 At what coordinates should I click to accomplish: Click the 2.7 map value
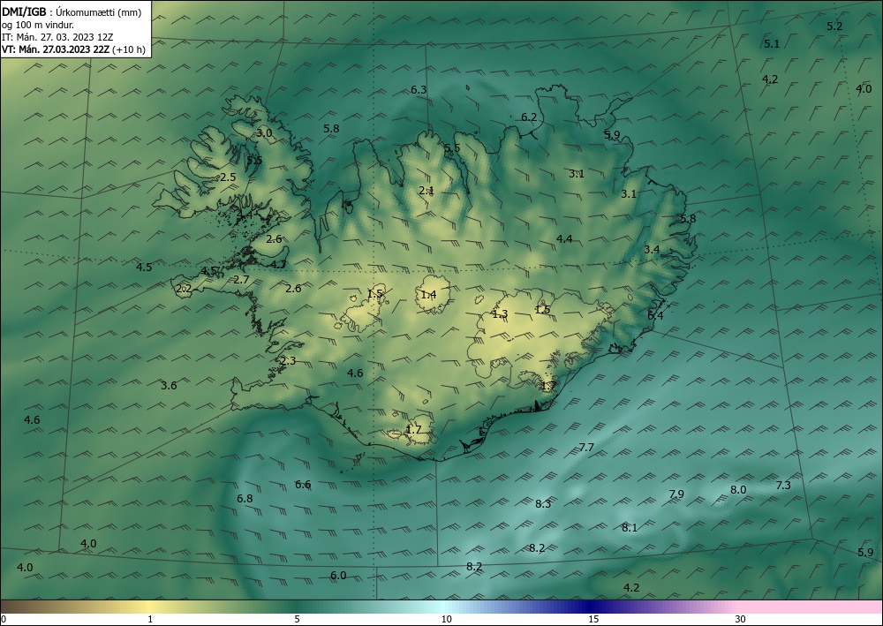[x=241, y=279]
